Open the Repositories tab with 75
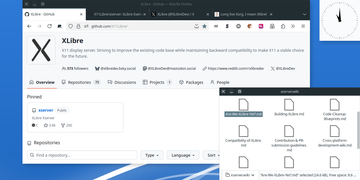 81,82
